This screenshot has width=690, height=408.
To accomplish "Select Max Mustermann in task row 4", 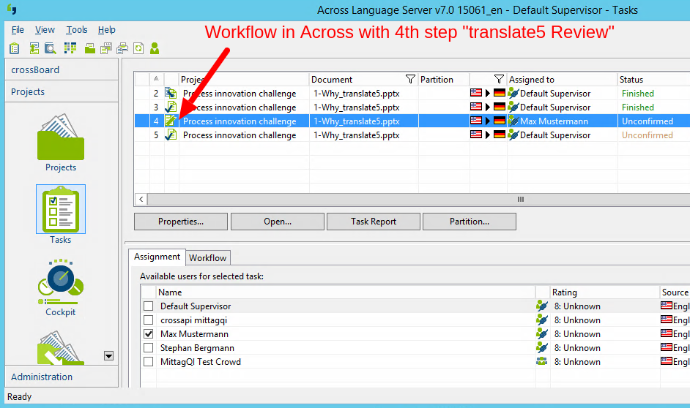I will click(554, 121).
